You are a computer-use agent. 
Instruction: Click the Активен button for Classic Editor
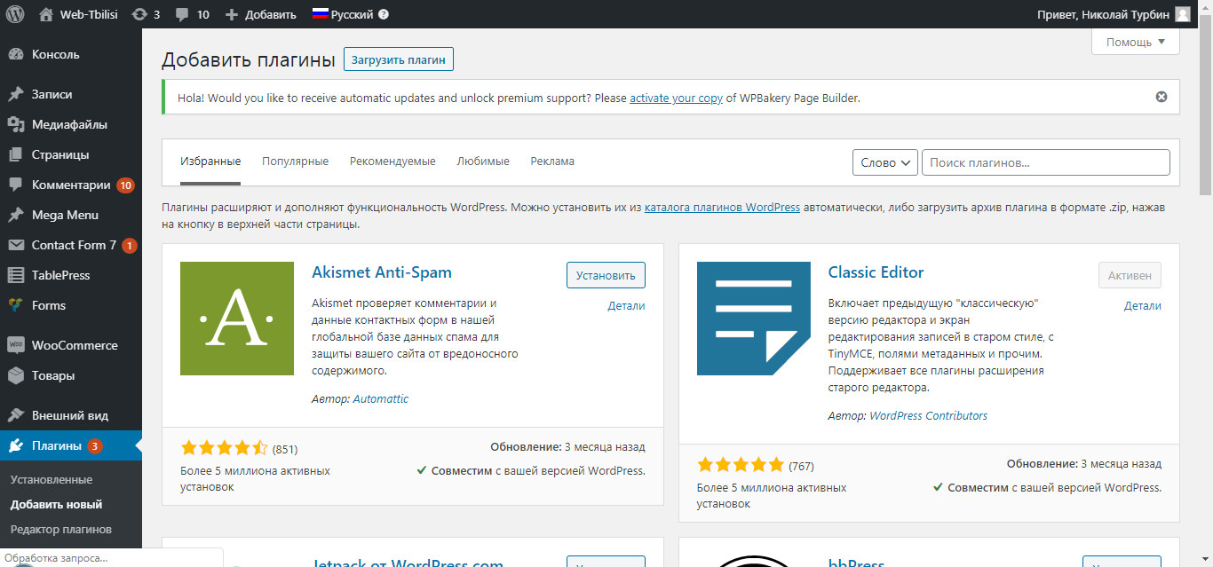pos(1130,275)
